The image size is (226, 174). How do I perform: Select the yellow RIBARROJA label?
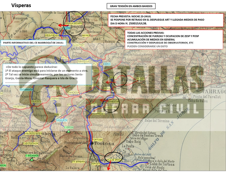83,61
